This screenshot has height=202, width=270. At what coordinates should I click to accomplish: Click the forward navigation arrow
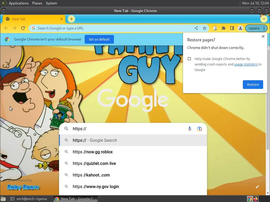click(x=15, y=28)
